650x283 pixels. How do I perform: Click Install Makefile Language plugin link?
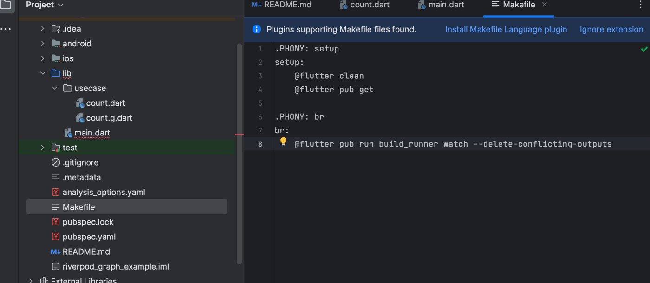pyautogui.click(x=506, y=29)
